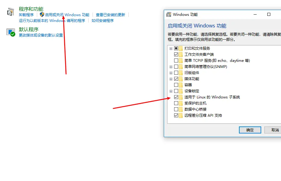Image resolution: width=281 pixels, height=181 pixels.
Task: Select the 媒体功能 label
Action: pyautogui.click(x=192, y=79)
